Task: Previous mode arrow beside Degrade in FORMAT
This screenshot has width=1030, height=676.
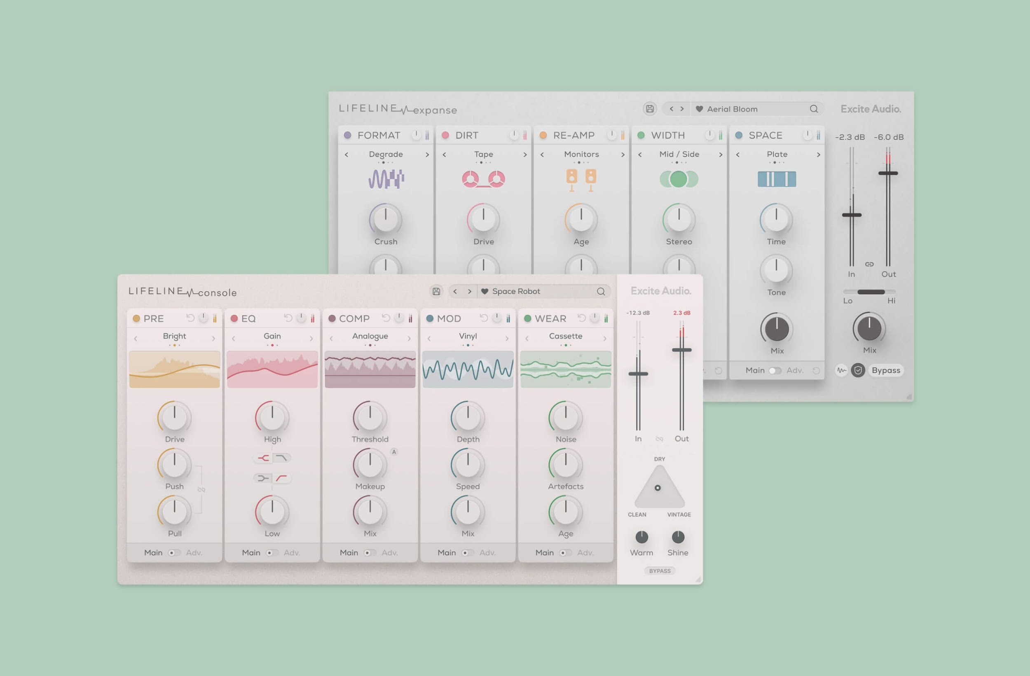Action: (346, 154)
